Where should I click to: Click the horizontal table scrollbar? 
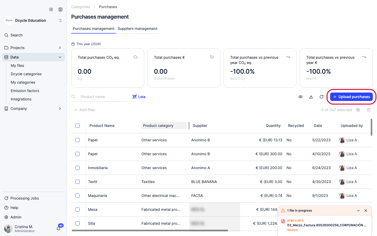[x=150, y=230]
